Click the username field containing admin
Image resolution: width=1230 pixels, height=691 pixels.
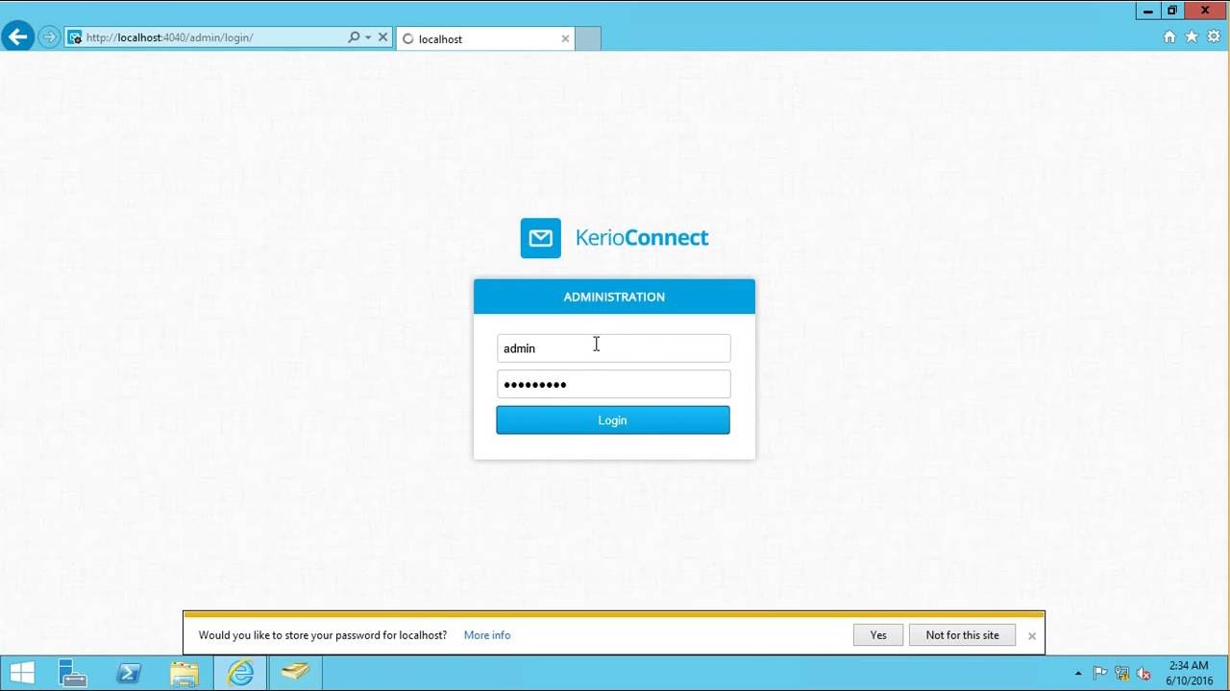[613, 348]
